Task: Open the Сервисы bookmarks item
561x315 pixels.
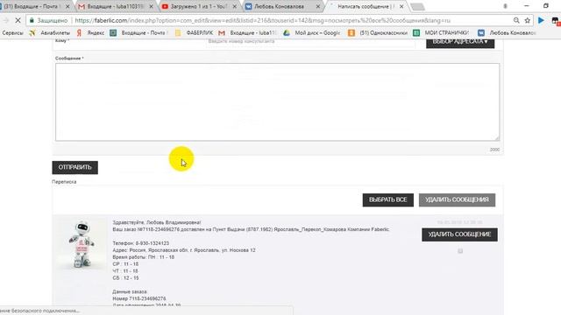Action: [12, 33]
